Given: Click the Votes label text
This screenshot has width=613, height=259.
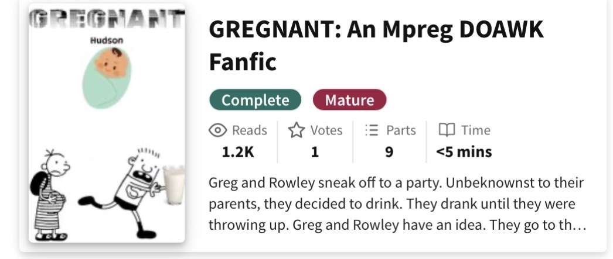Looking at the screenshot, I should [326, 130].
